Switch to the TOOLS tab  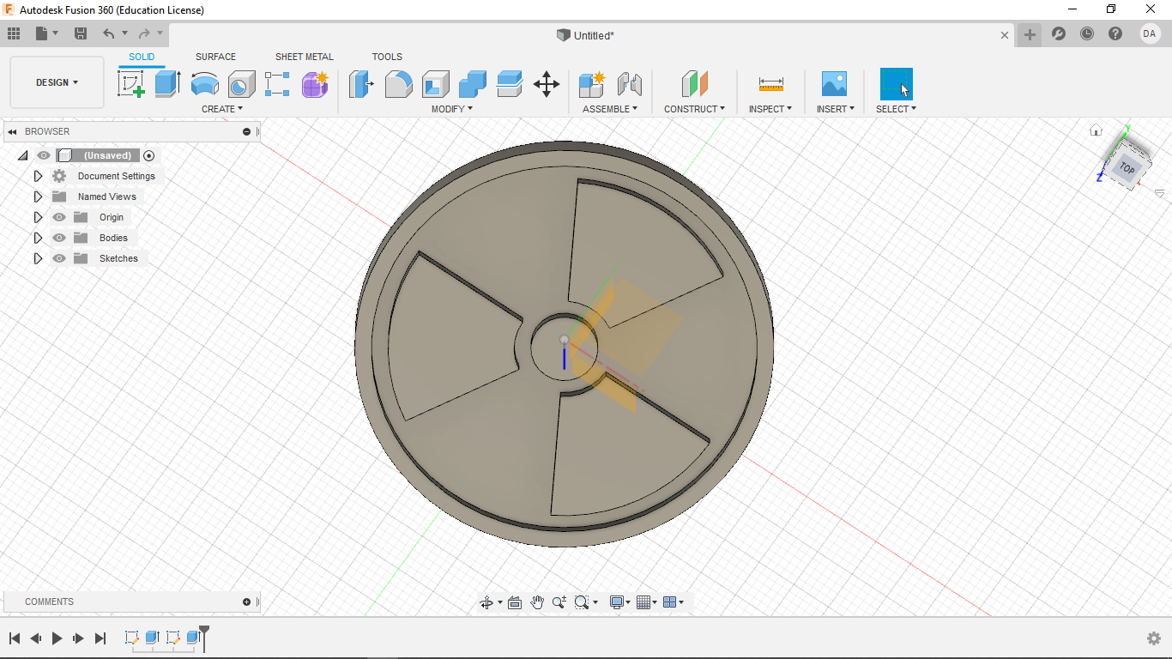point(387,57)
